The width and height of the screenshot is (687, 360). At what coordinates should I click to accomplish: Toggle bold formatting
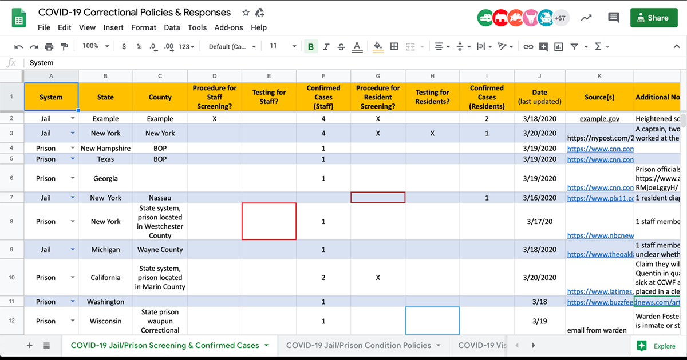pos(310,46)
